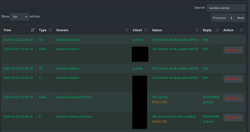
Task: Sort table using Domain column arrows
Action: click(x=126, y=30)
